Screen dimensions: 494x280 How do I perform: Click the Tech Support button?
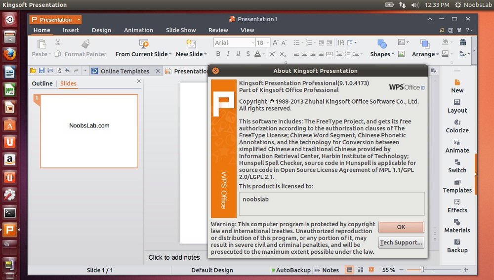pos(401,242)
